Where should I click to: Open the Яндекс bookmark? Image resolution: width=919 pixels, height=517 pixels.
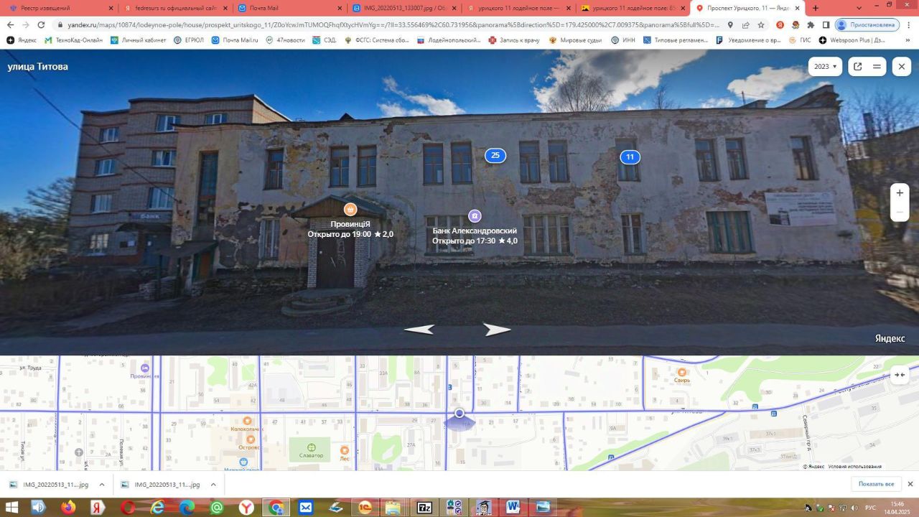point(22,40)
